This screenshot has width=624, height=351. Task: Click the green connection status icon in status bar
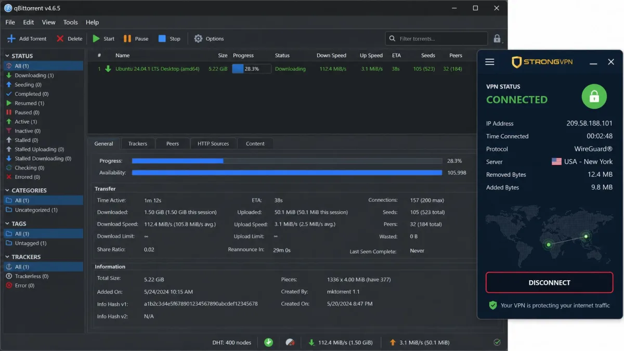pos(268,342)
